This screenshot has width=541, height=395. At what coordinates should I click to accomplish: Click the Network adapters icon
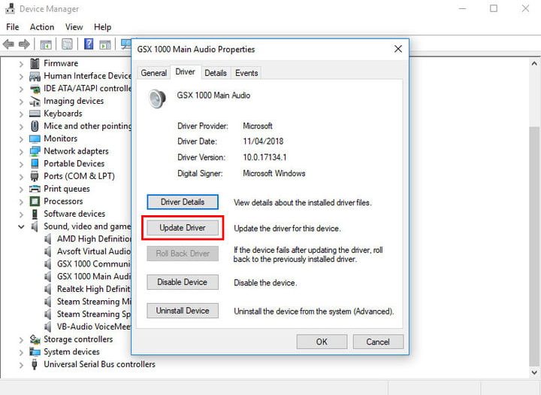click(35, 151)
